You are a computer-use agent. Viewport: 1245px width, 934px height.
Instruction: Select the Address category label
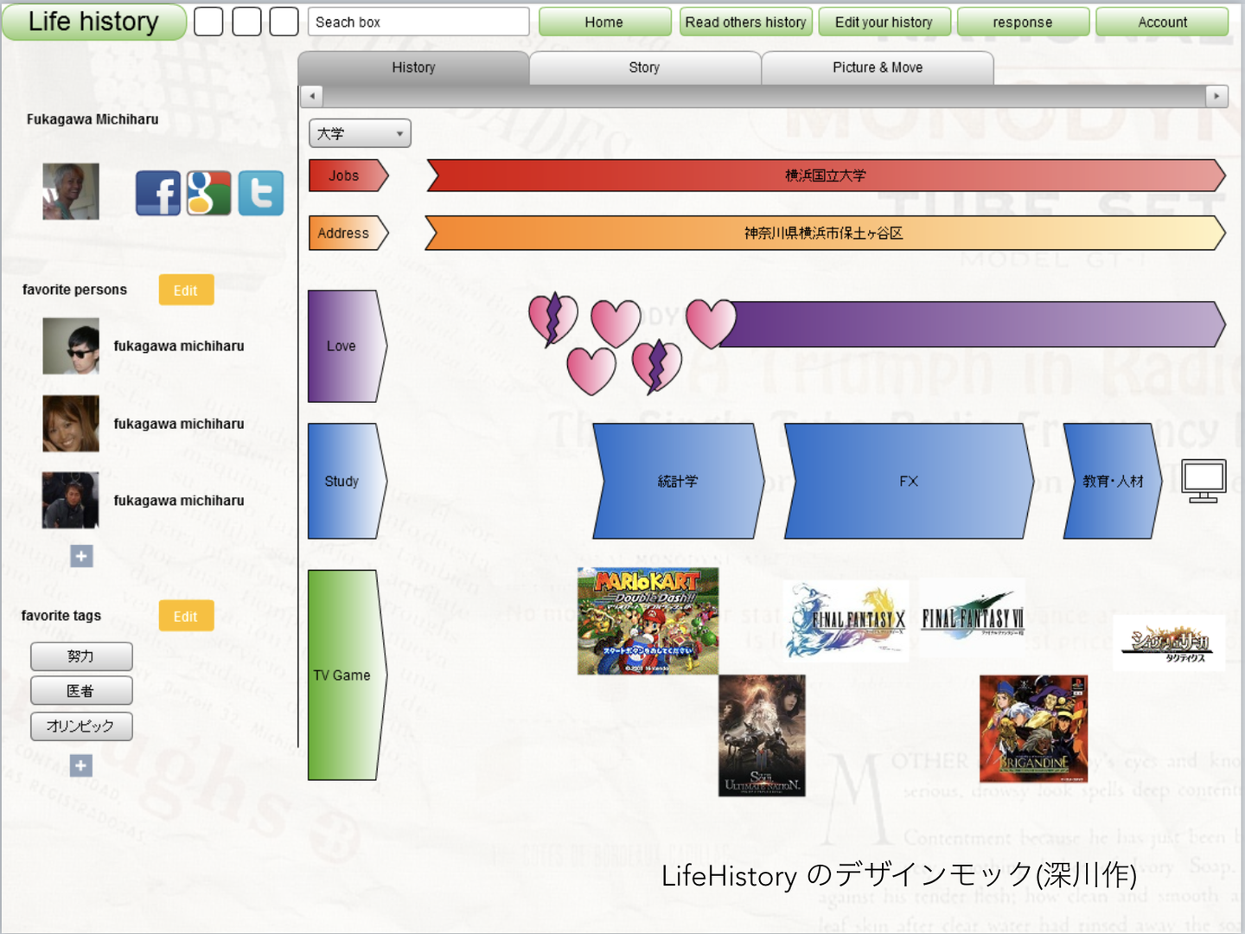348,233
